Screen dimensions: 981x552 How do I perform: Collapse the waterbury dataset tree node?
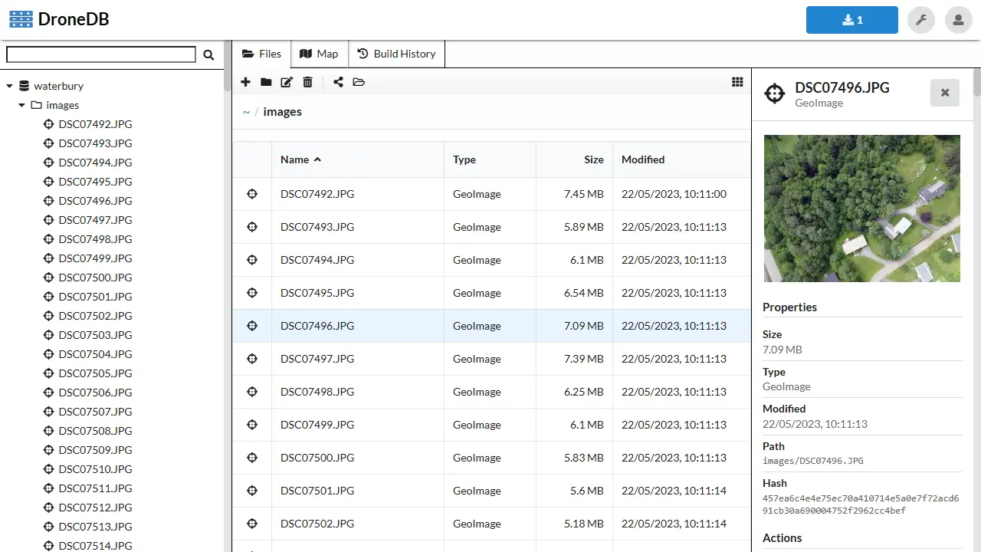click(x=10, y=87)
